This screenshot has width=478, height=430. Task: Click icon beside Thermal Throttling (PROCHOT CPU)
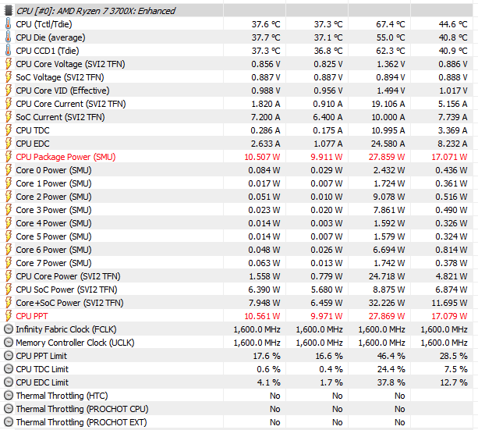(x=9, y=409)
